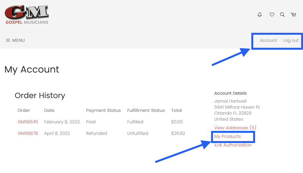Click the Log out link
Image resolution: width=303 pixels, height=173 pixels.
291,41
